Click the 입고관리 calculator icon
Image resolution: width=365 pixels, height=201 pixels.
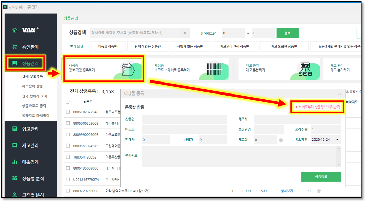pyautogui.click(x=14, y=129)
